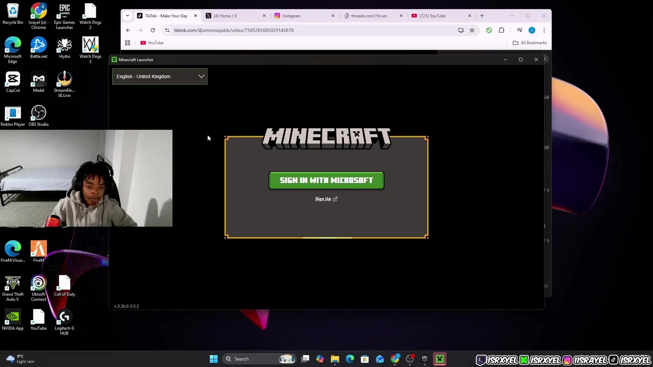Image resolution: width=653 pixels, height=367 pixels.
Task: Open a new Chrome tab with plus button
Action: coord(482,16)
